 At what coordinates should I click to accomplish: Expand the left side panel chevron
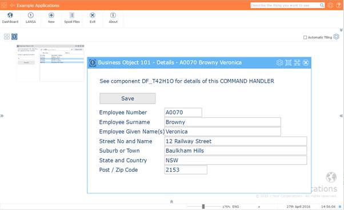click(2, 116)
